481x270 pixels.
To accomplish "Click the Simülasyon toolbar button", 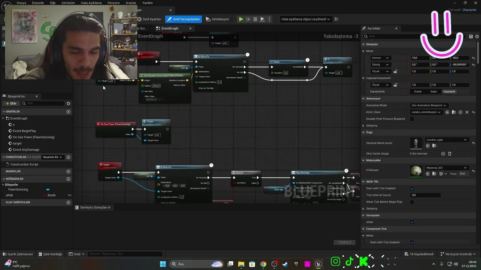I will pyautogui.click(x=217, y=19).
